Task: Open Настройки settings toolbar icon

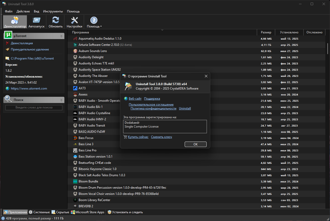Action: [74, 22]
